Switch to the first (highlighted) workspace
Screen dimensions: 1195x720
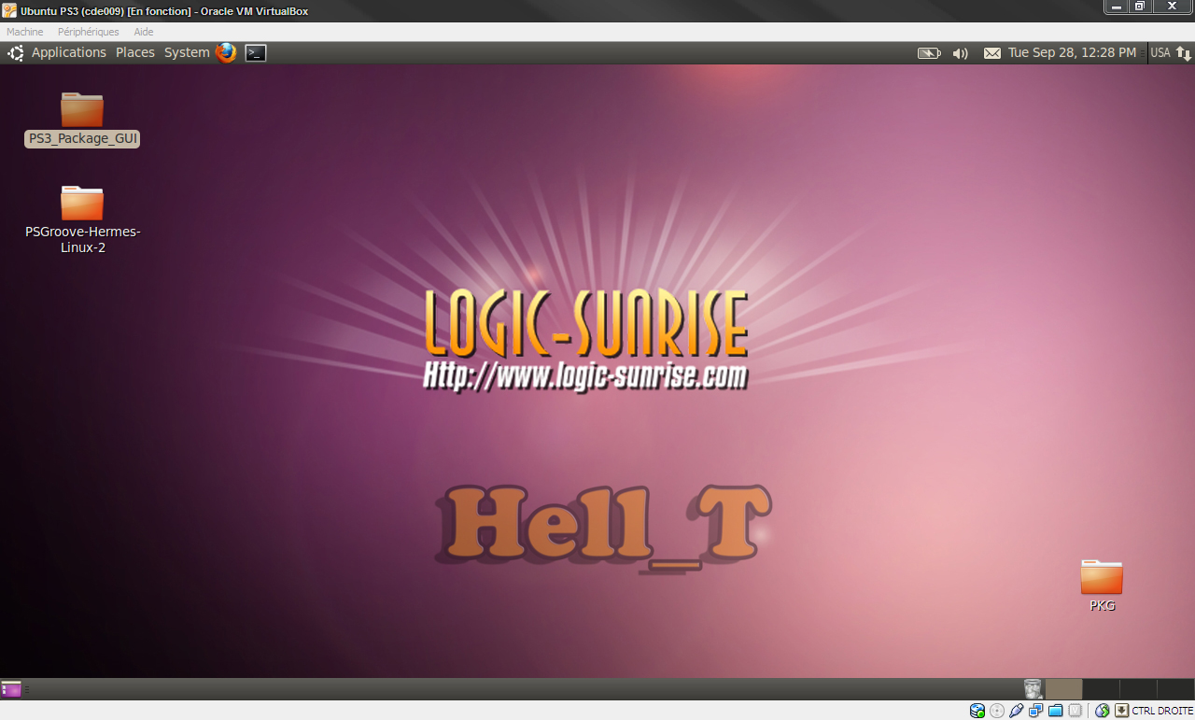[1063, 689]
